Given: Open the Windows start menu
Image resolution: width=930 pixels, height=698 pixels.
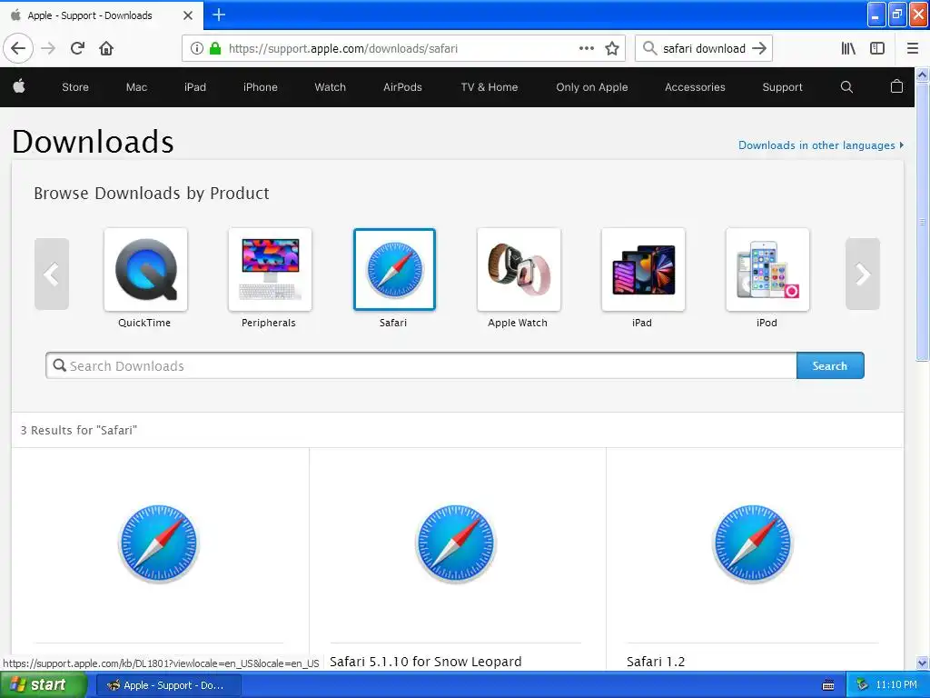Looking at the screenshot, I should click(43, 685).
